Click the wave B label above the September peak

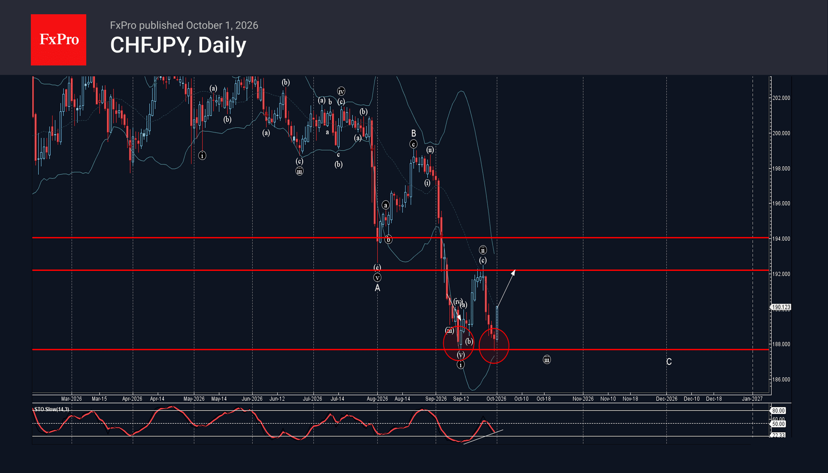(x=413, y=133)
